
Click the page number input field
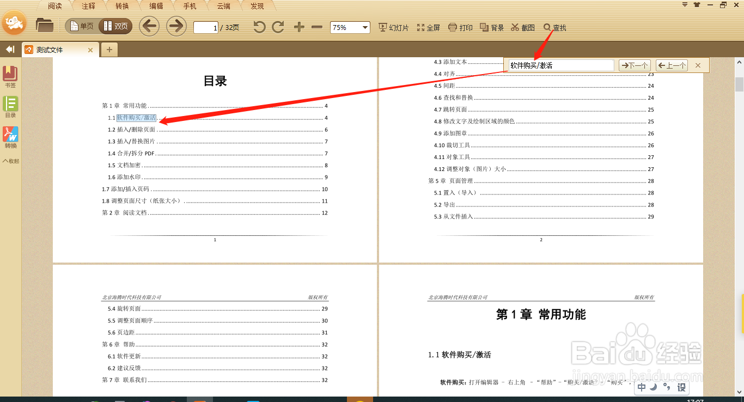tap(206, 26)
